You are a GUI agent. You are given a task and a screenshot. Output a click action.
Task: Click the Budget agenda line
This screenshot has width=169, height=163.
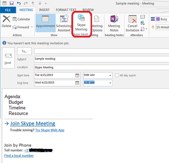pyautogui.click(x=16, y=102)
